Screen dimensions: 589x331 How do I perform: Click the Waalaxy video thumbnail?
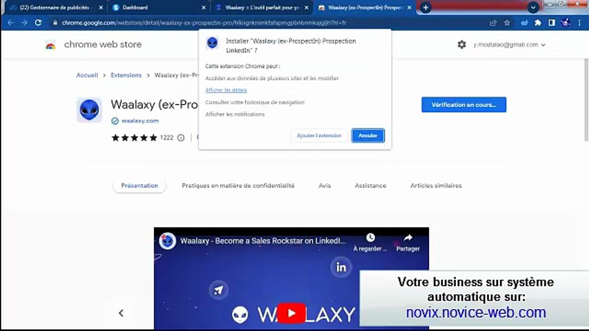click(x=291, y=278)
